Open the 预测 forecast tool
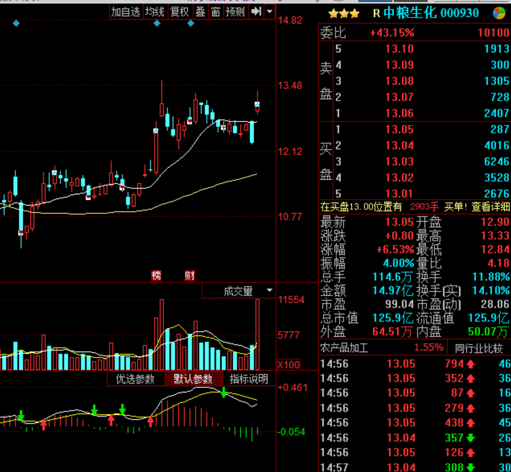 pos(235,12)
